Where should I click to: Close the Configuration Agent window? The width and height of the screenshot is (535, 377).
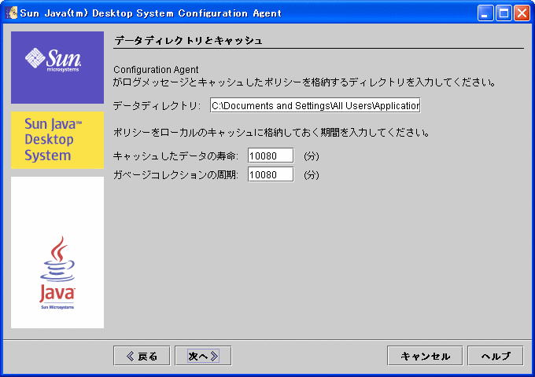click(x=522, y=13)
